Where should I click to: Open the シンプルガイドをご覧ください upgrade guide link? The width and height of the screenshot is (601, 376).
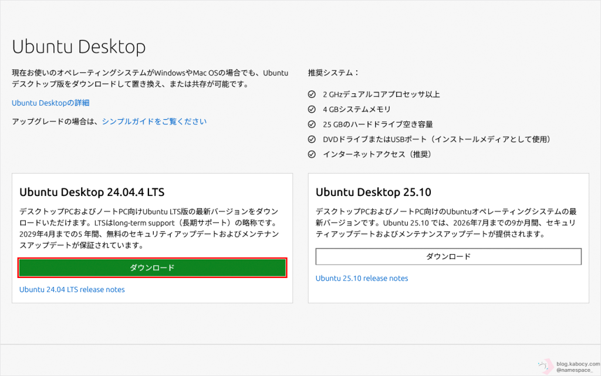(x=154, y=121)
